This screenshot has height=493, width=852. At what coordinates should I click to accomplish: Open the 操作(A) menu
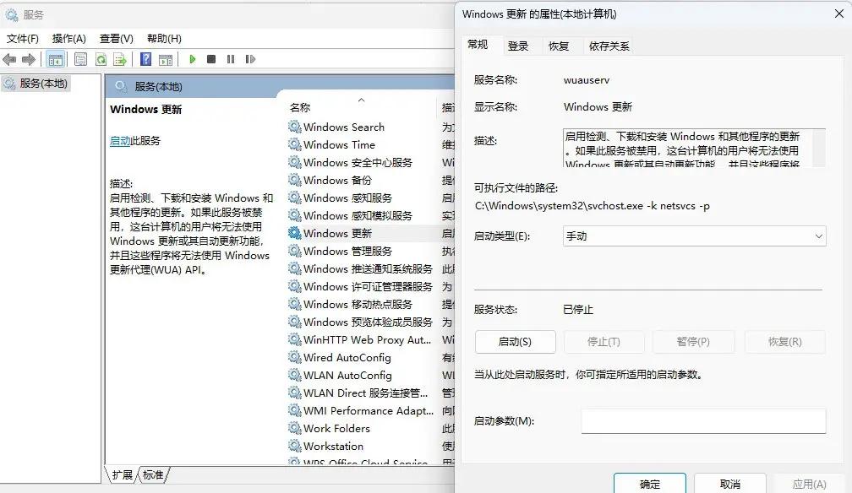(x=69, y=39)
